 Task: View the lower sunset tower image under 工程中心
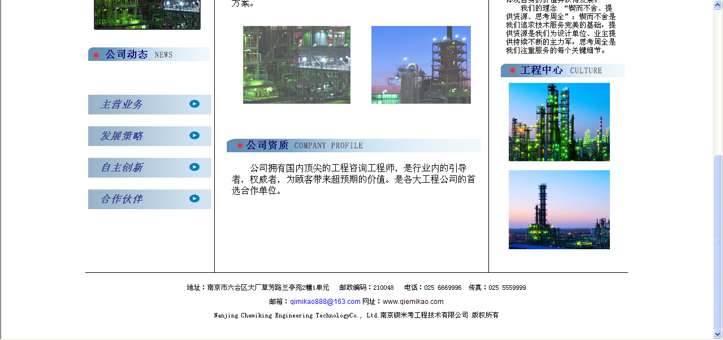coord(559,210)
